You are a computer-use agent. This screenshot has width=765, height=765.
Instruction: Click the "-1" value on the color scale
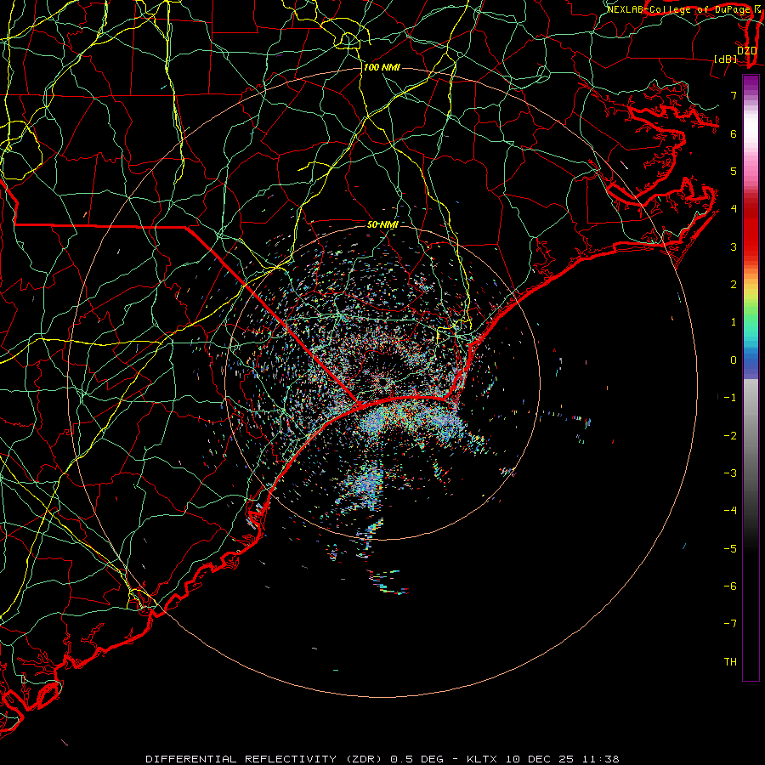[x=730, y=398]
